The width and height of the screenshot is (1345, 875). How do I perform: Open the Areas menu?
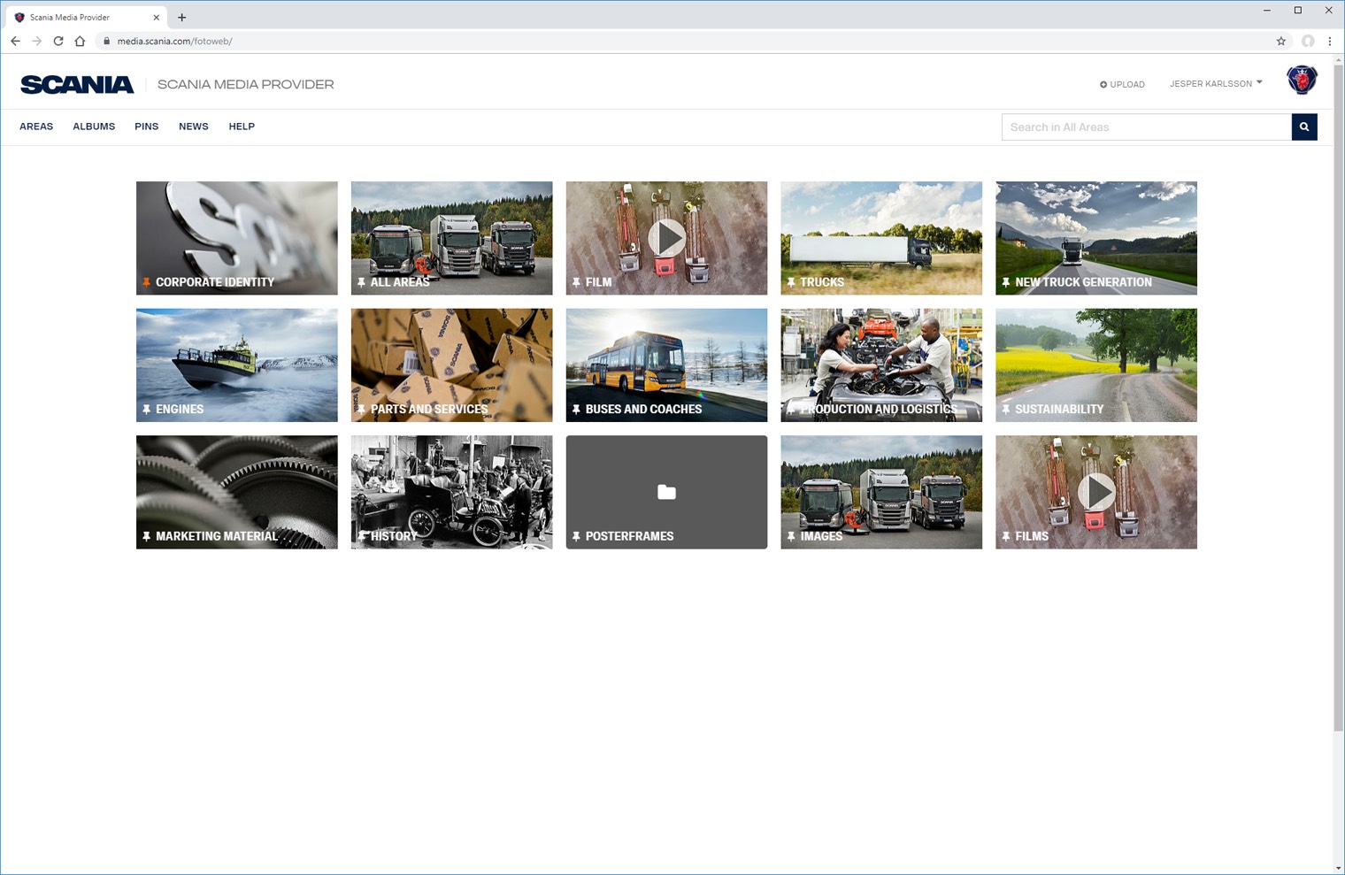point(36,127)
